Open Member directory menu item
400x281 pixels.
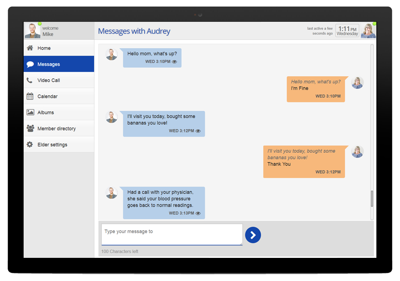[59, 128]
